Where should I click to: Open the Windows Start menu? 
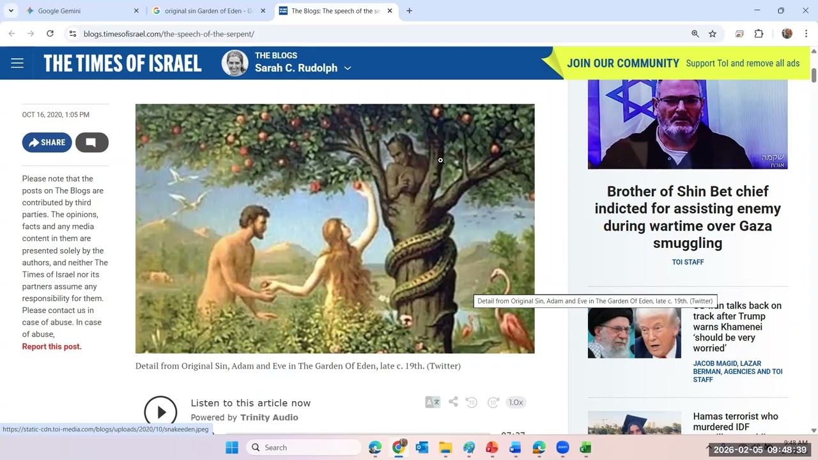231,447
